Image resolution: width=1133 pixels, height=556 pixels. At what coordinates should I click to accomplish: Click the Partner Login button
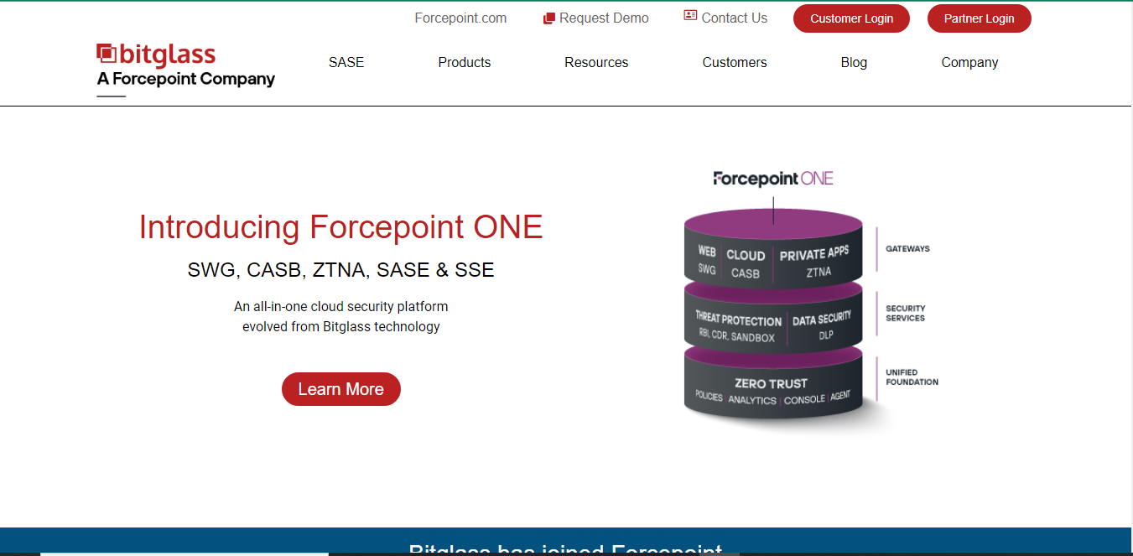click(979, 18)
